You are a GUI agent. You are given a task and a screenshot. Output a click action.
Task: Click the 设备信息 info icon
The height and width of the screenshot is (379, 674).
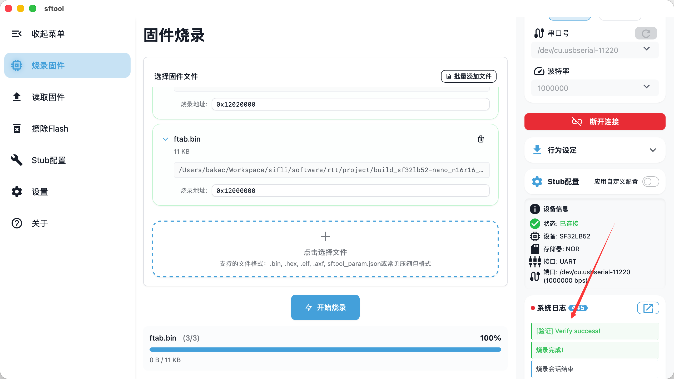pyautogui.click(x=535, y=209)
